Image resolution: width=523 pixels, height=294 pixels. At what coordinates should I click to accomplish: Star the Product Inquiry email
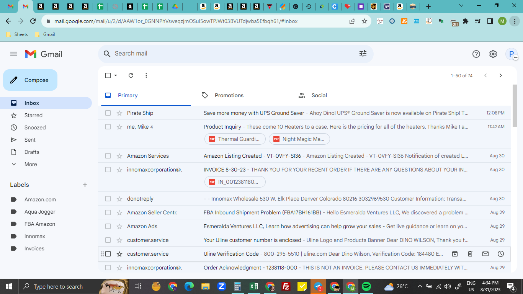[x=119, y=127]
